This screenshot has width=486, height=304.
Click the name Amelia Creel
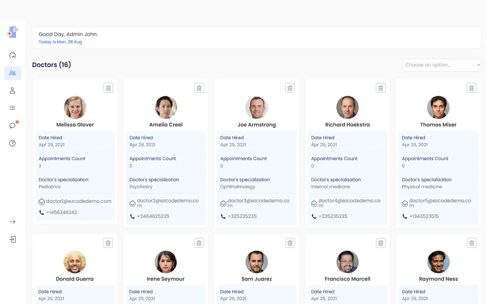(x=166, y=125)
